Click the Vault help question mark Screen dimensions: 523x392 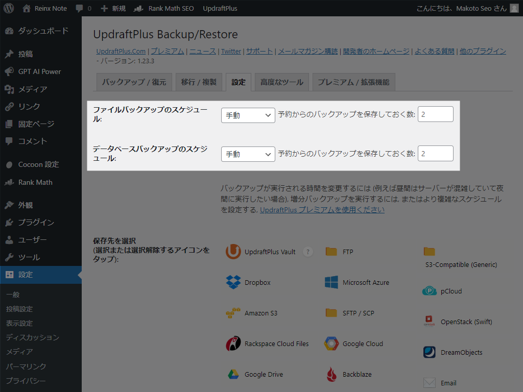click(308, 252)
